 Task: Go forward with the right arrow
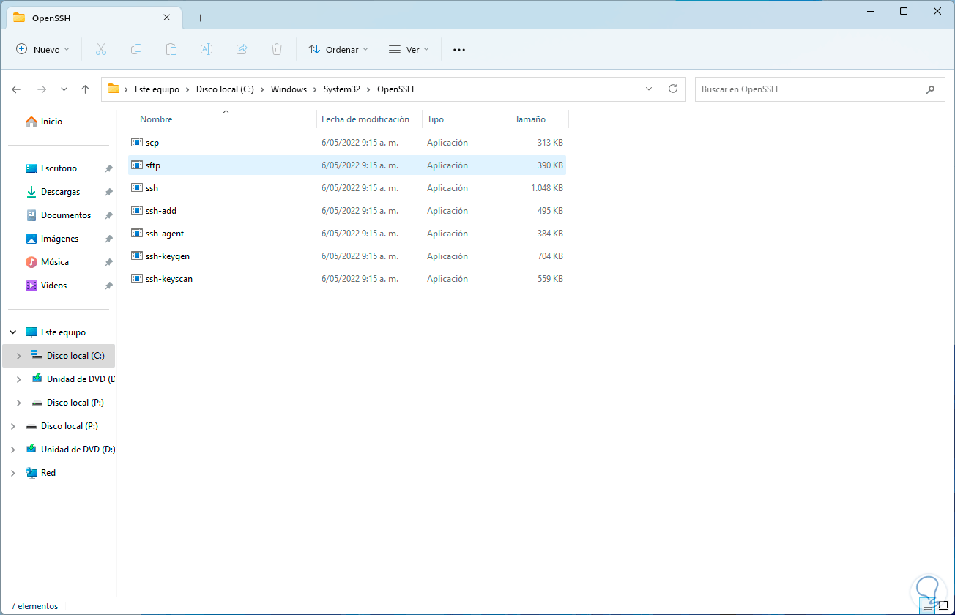[42, 89]
